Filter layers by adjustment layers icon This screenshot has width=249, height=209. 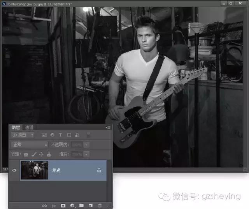52,135
